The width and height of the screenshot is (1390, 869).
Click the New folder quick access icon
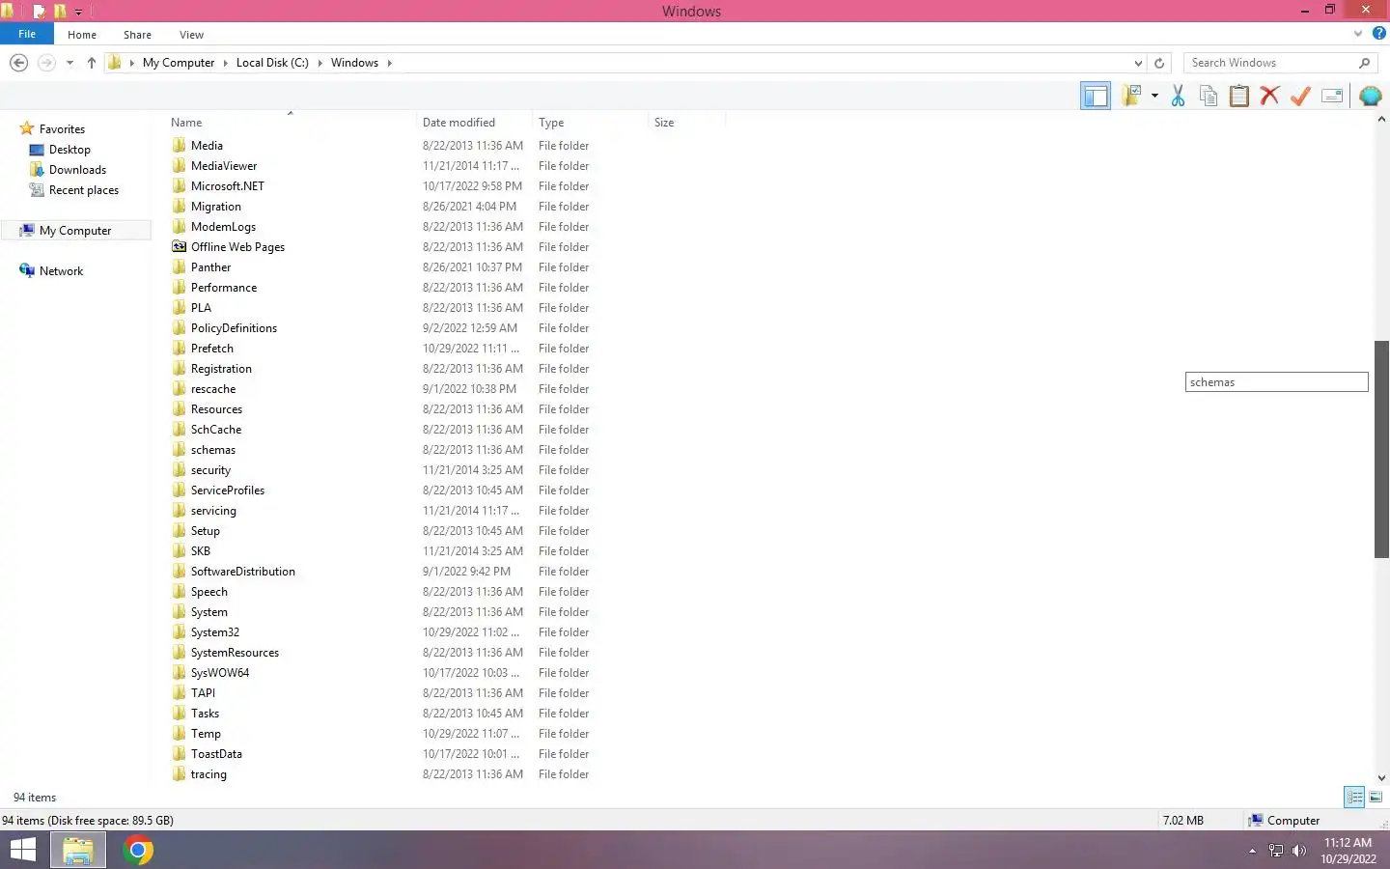(60, 12)
